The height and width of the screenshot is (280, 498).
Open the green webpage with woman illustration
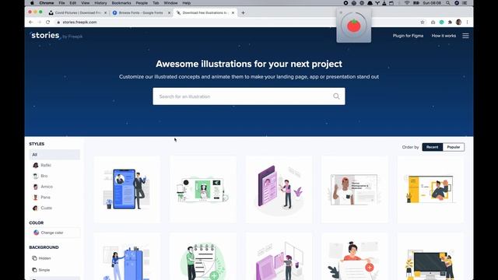tap(203, 189)
